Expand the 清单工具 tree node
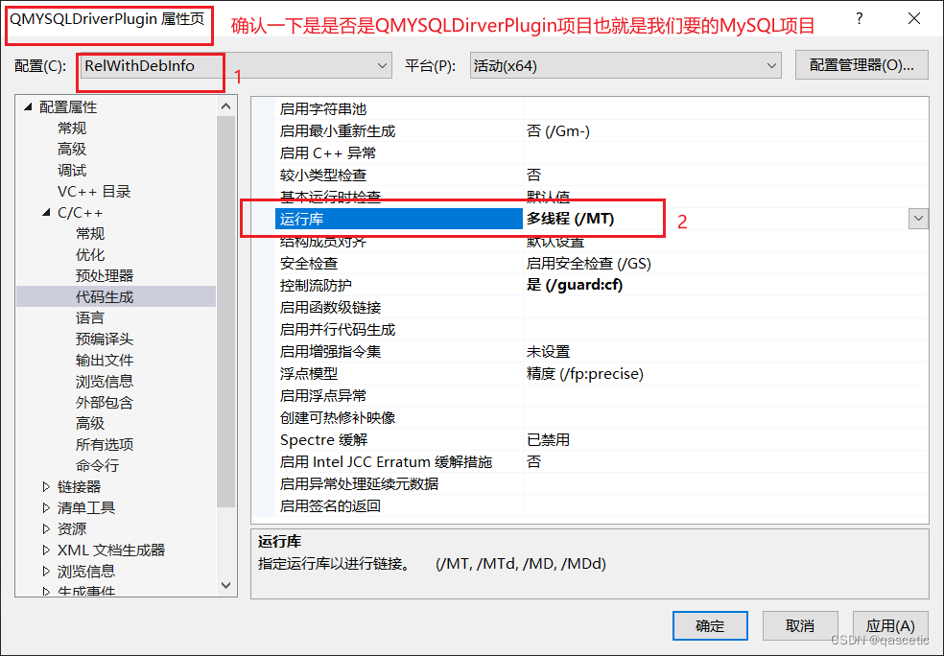 [x=46, y=507]
